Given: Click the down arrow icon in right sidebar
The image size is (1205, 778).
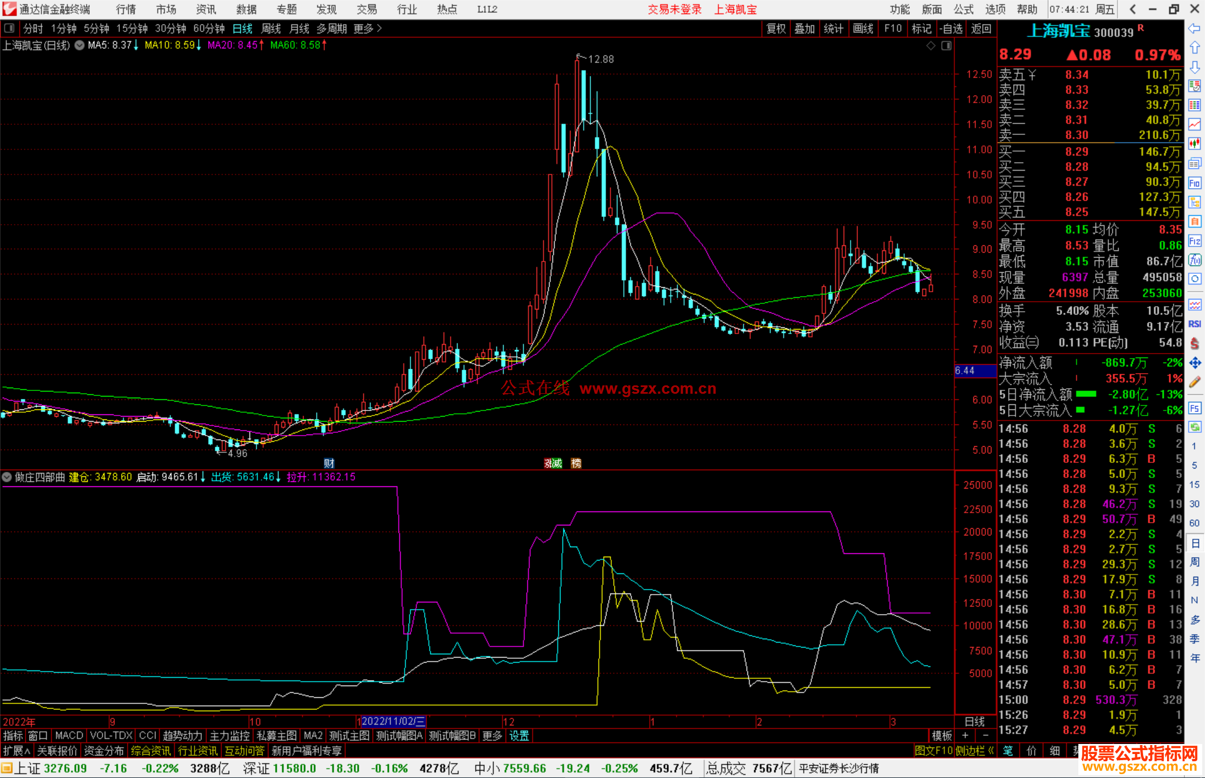Looking at the screenshot, I should 1194,67.
